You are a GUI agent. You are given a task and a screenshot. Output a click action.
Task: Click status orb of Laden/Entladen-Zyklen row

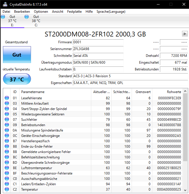pyautogui.click(x=7, y=184)
